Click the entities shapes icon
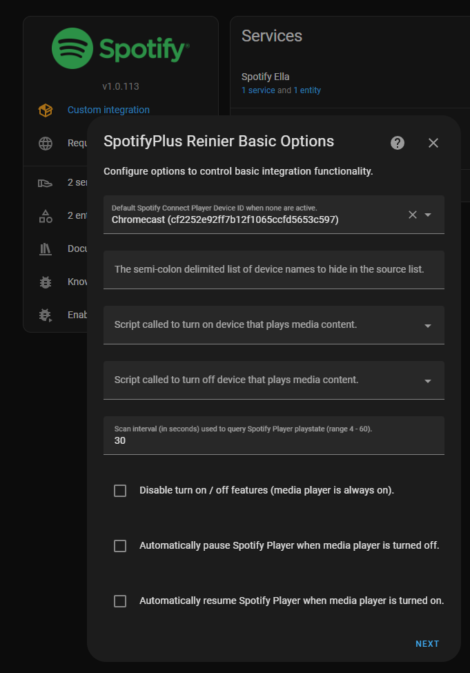Viewport: 470px width, 673px height. [46, 216]
